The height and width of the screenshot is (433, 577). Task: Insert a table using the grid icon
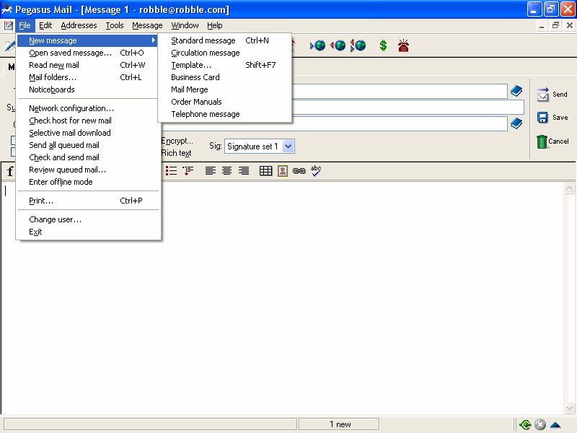[x=265, y=171]
